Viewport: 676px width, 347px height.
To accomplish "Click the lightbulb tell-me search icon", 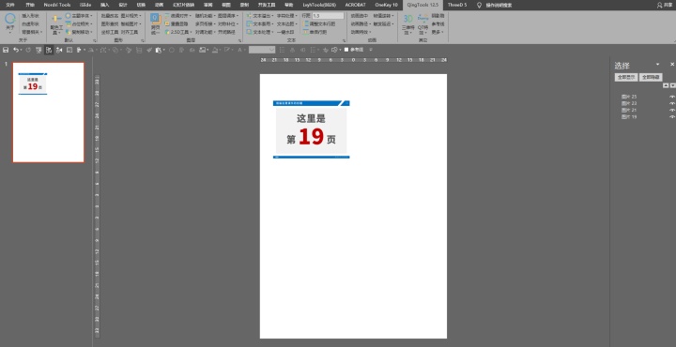I will pos(479,6).
